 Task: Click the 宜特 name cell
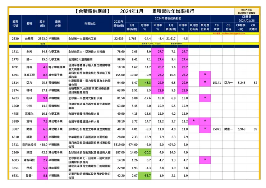click(29, 121)
